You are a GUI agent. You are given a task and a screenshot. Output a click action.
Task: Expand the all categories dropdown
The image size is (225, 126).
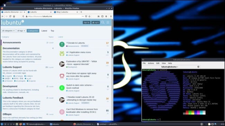pos(8,31)
